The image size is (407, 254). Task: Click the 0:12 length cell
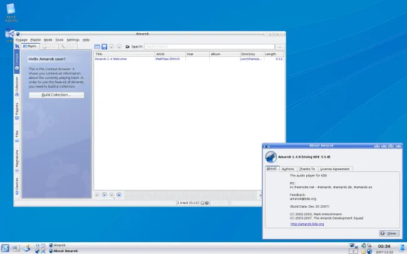[279, 59]
